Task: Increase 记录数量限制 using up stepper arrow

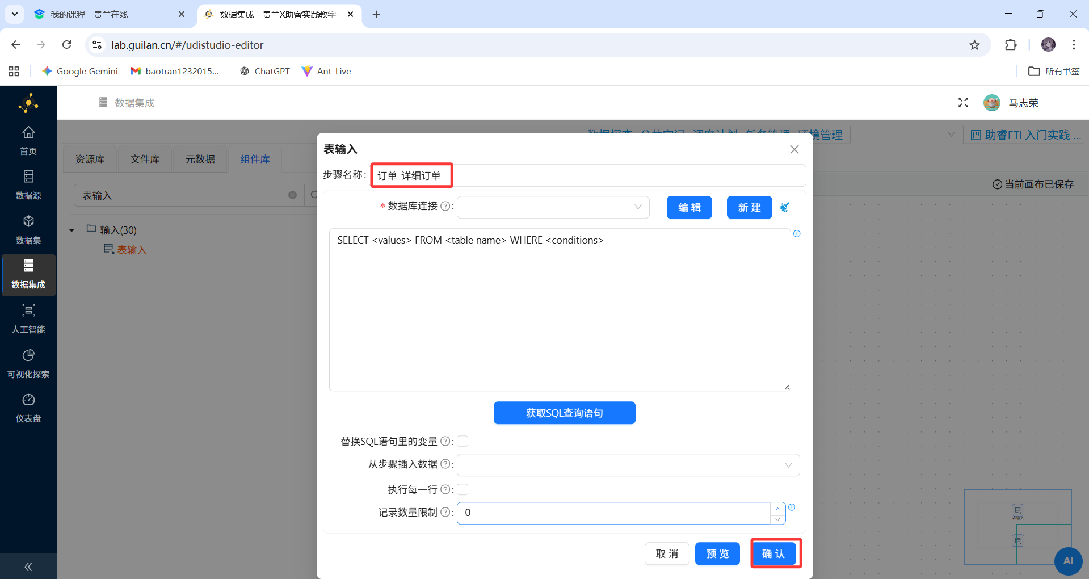Action: [777, 509]
